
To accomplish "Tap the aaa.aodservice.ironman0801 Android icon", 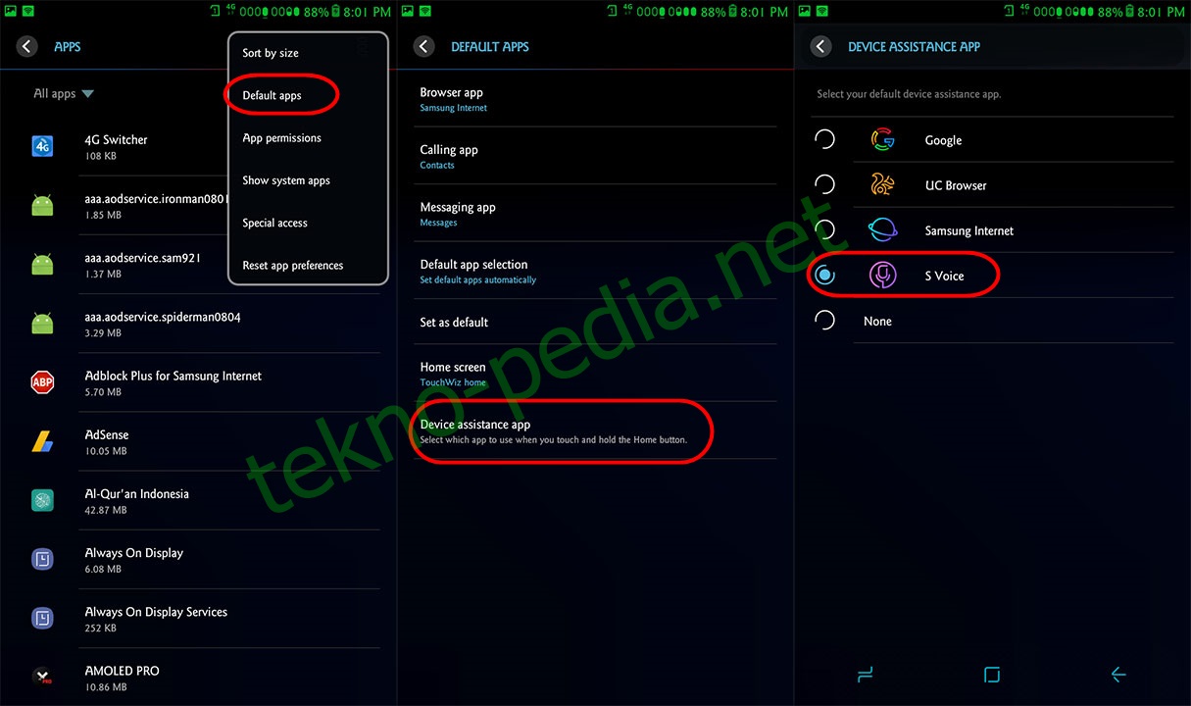I will [42, 206].
